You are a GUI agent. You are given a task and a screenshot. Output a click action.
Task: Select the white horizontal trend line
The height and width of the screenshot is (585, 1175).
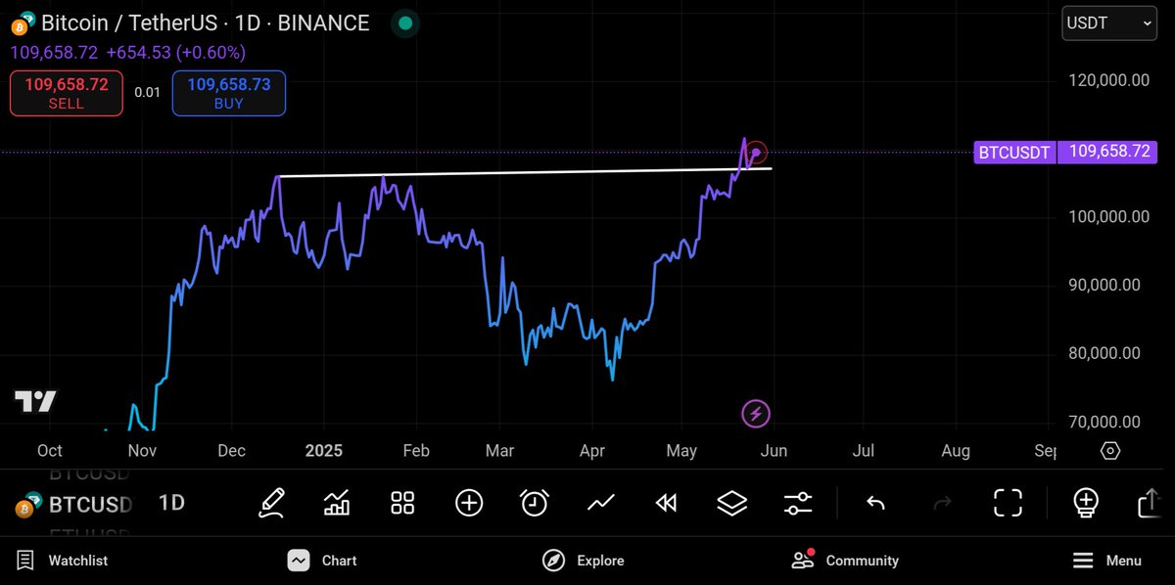coord(525,173)
